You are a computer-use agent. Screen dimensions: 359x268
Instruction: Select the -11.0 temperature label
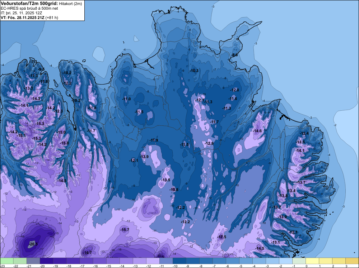pyautogui.click(x=127, y=99)
